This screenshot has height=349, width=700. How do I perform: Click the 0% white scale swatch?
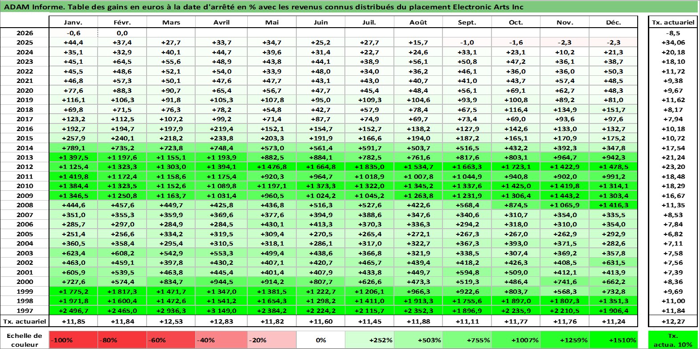pos(321,340)
